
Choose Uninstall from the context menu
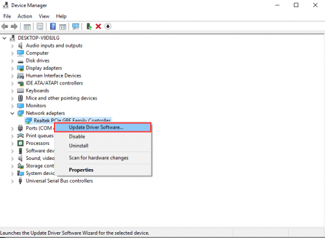click(x=103, y=146)
